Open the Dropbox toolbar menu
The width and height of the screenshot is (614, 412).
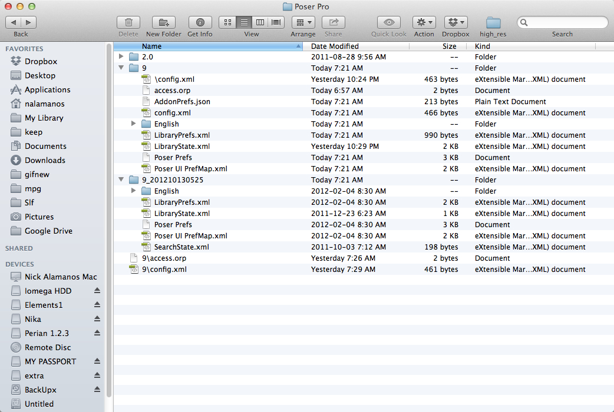[x=456, y=22]
